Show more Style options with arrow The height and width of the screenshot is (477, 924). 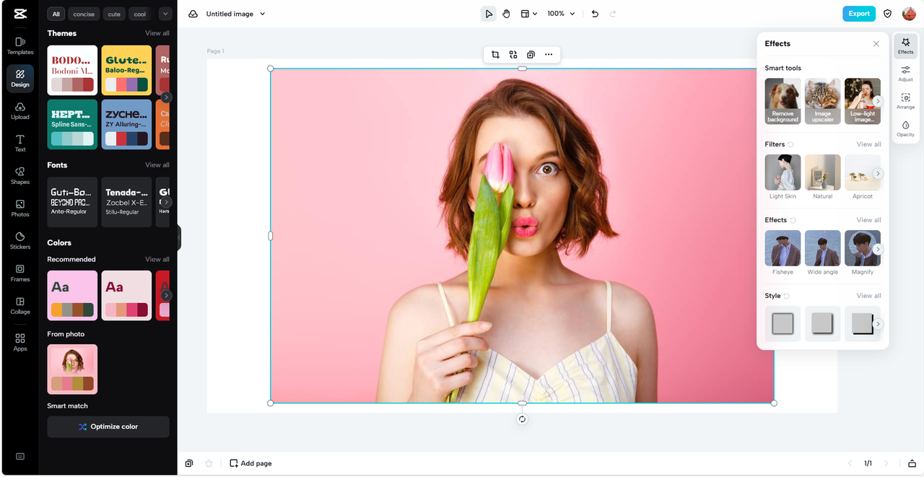coord(878,324)
